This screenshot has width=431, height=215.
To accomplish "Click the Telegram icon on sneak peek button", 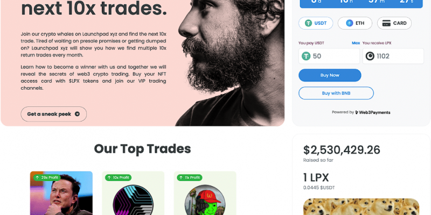I will (77, 114).
